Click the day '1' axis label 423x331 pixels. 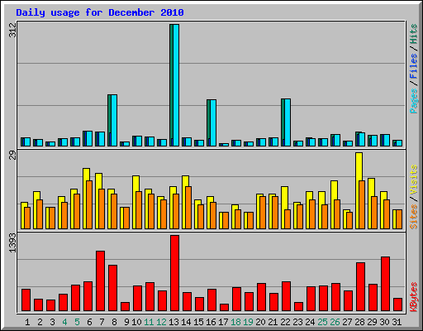point(27,322)
